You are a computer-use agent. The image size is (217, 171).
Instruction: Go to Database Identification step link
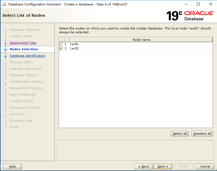[x=27, y=56]
